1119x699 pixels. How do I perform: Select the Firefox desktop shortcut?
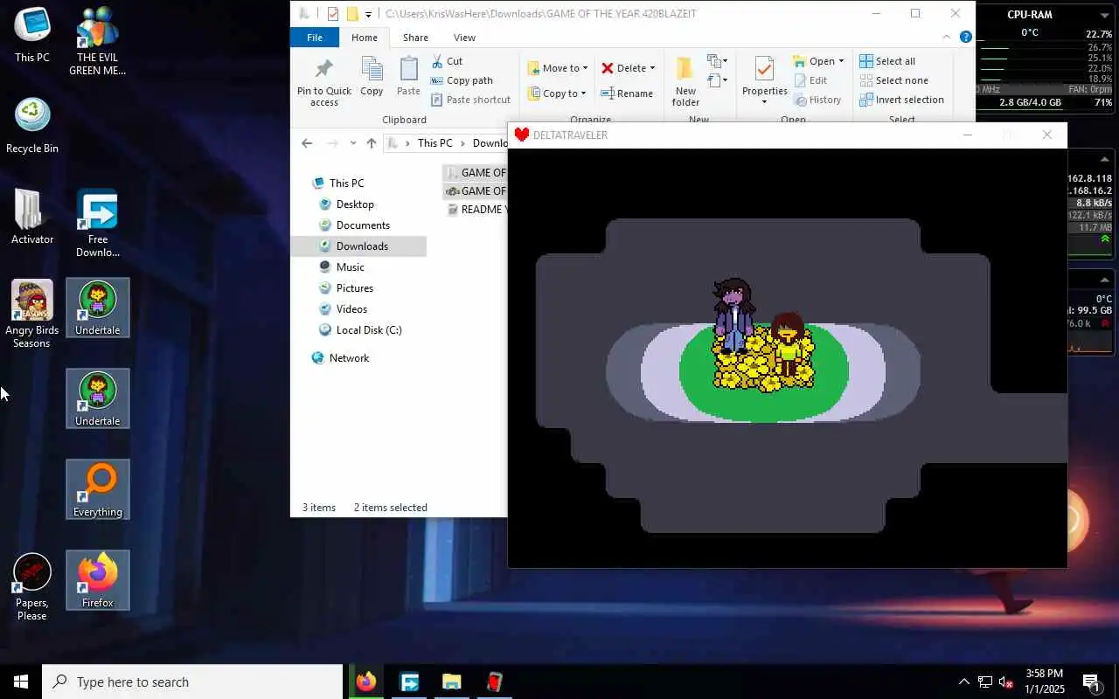[98, 580]
